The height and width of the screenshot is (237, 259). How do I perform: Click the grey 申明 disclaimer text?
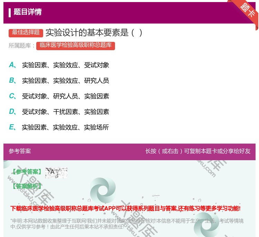coord(127,224)
